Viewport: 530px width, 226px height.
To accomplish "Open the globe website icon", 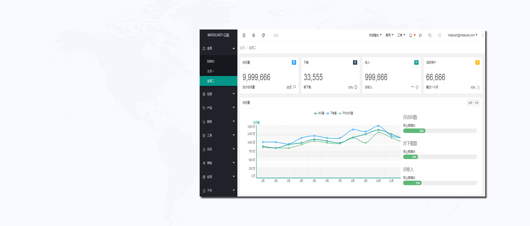I will click(x=254, y=35).
